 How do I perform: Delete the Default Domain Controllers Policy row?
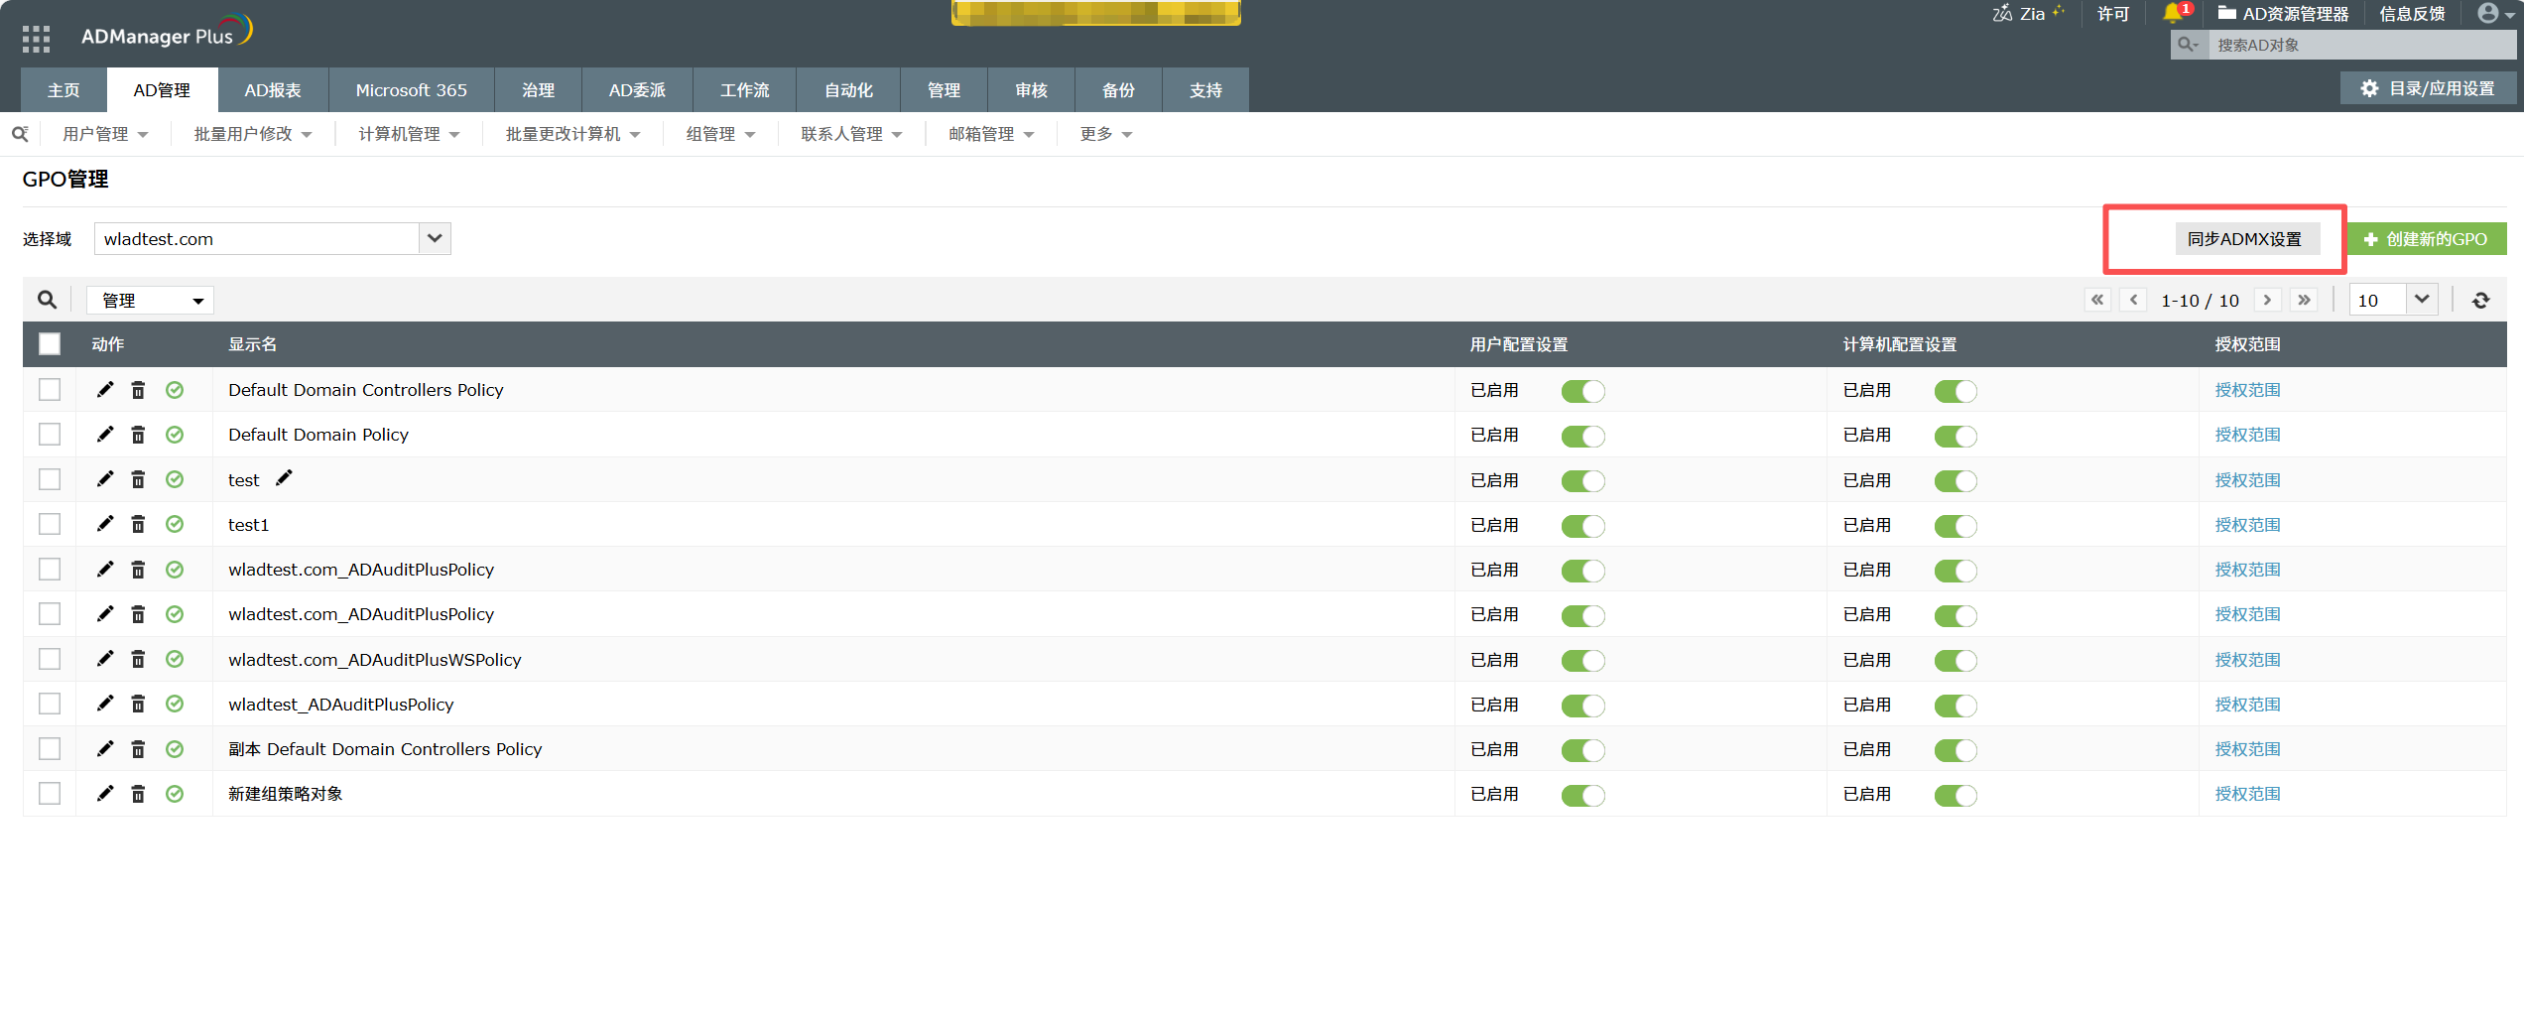point(139,390)
